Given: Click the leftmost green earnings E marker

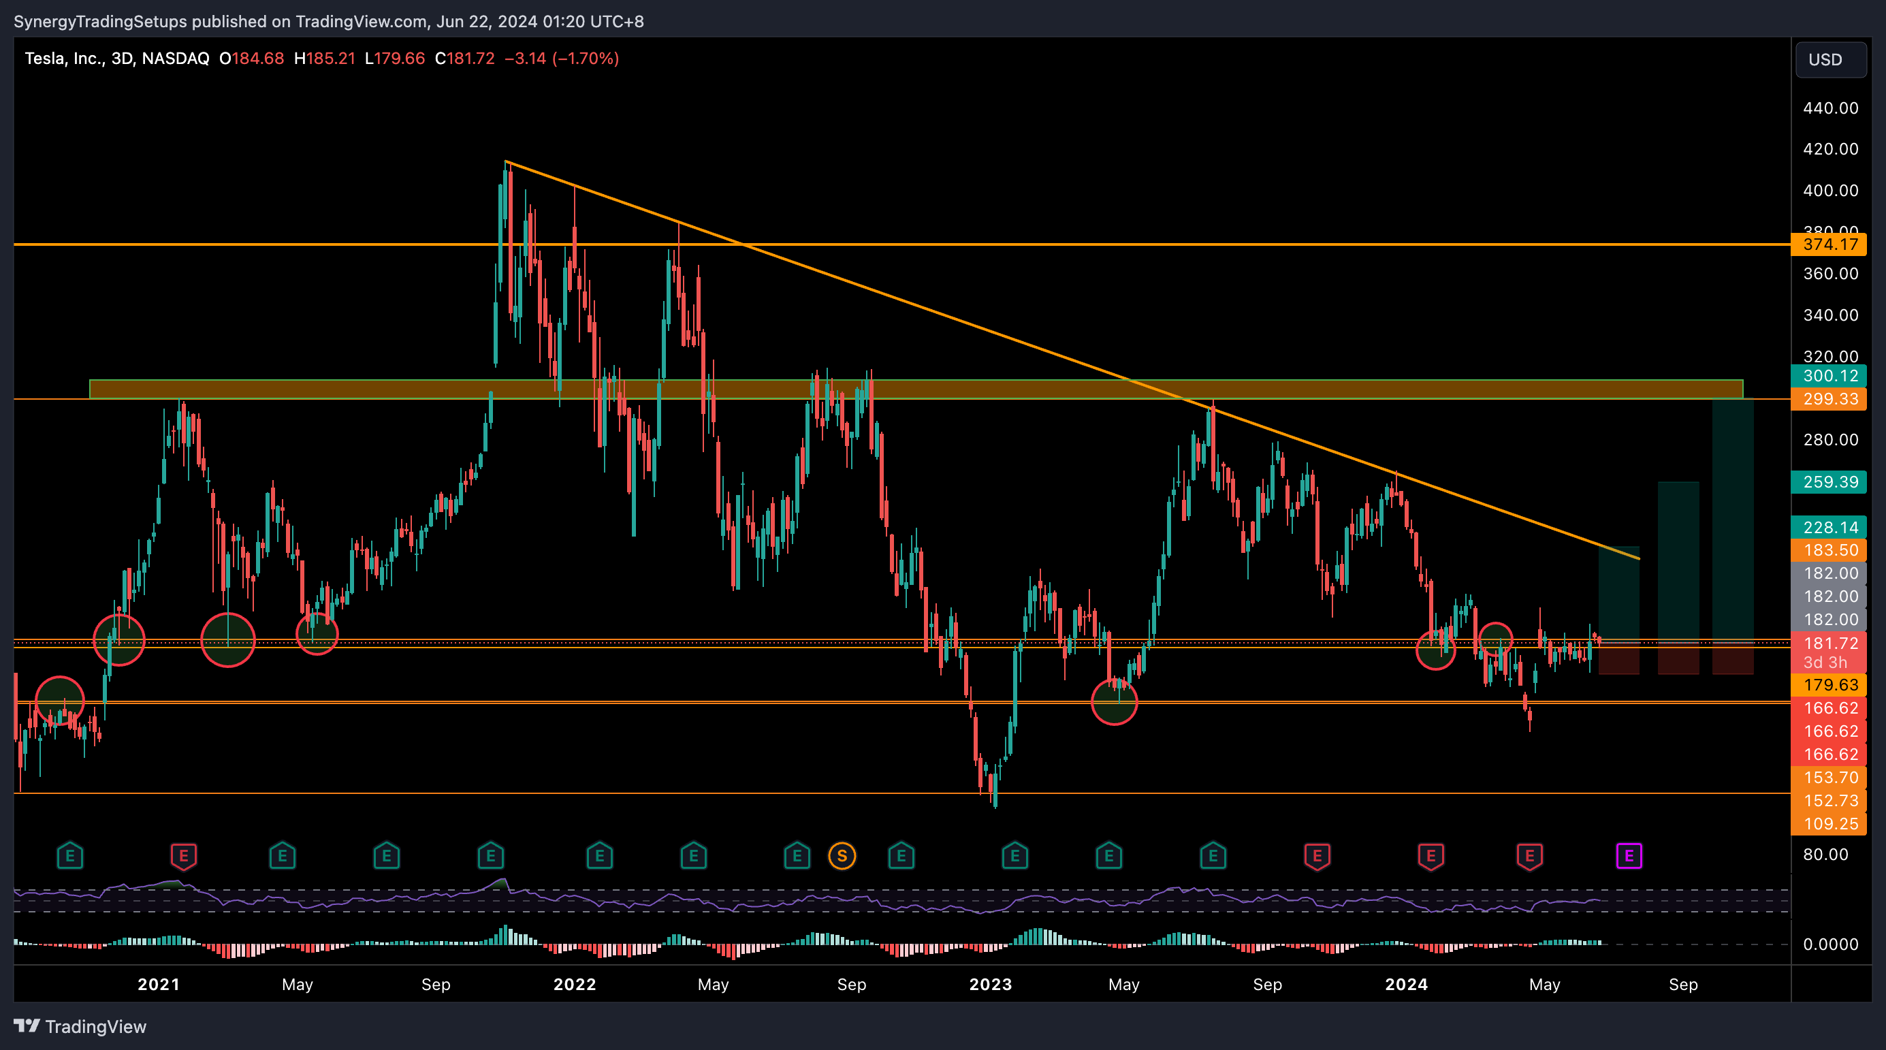Looking at the screenshot, I should click(x=70, y=855).
